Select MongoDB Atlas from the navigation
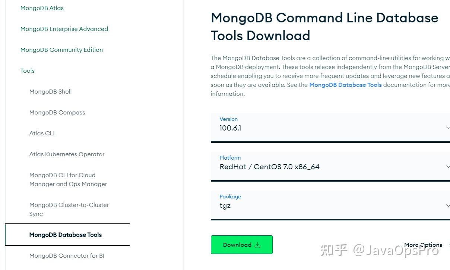 click(x=42, y=8)
